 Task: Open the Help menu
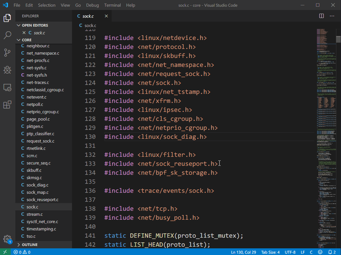pos(130,5)
